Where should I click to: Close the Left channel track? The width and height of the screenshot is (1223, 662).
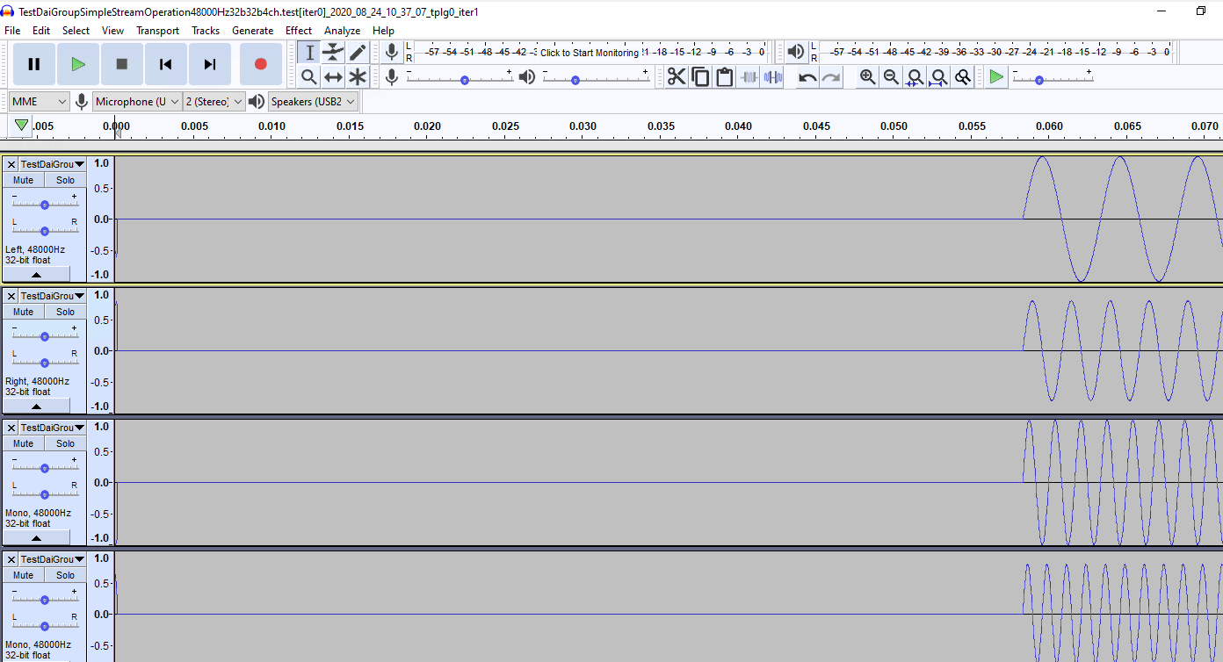[11, 164]
